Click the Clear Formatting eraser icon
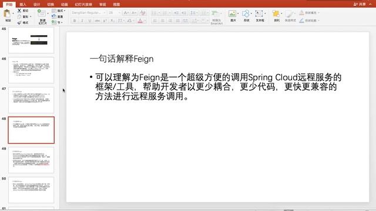Screen dimensions: 376x211 (142, 13)
